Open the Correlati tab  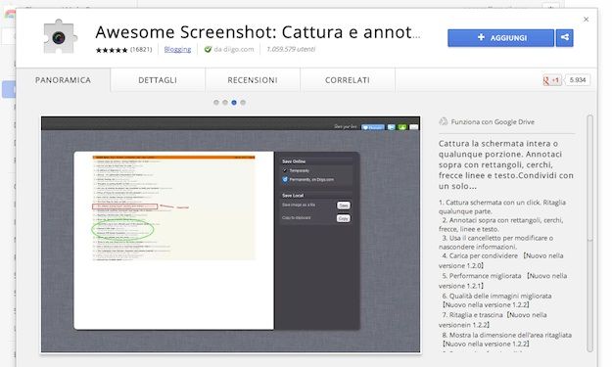pyautogui.click(x=348, y=80)
